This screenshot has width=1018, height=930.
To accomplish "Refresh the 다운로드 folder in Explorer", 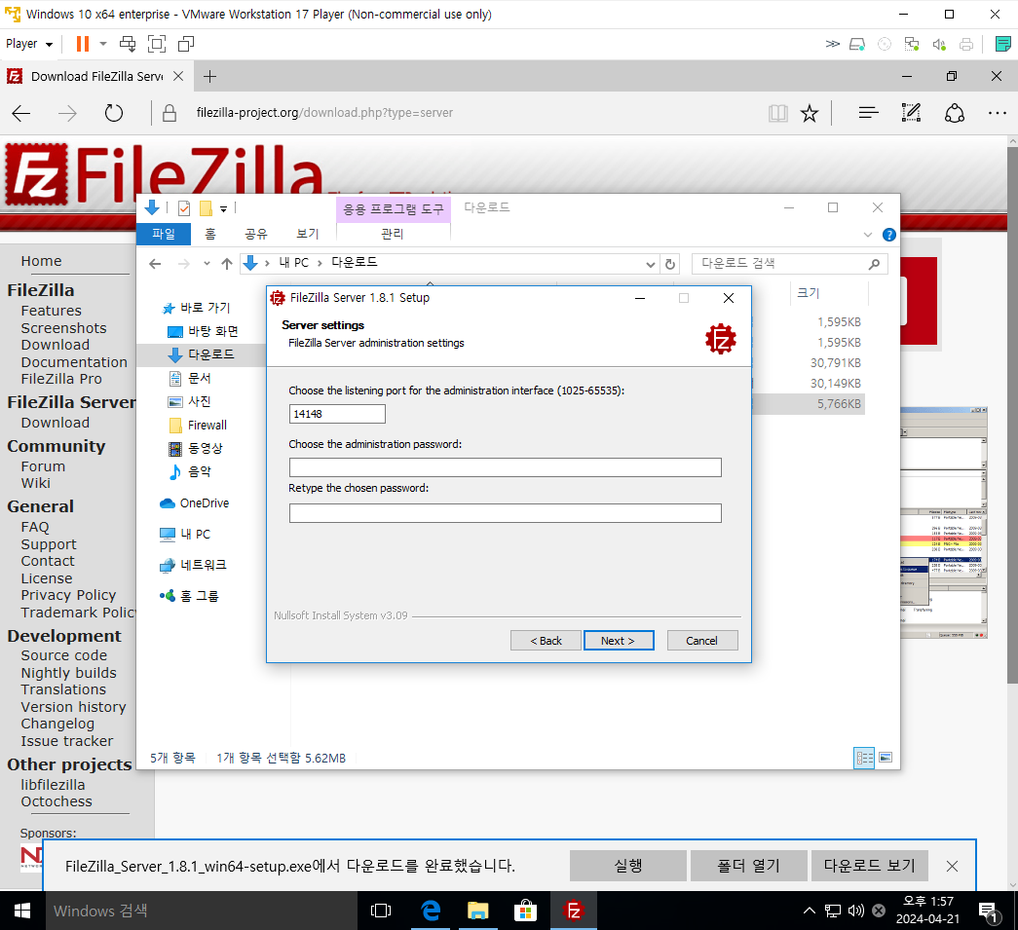I will pyautogui.click(x=670, y=264).
